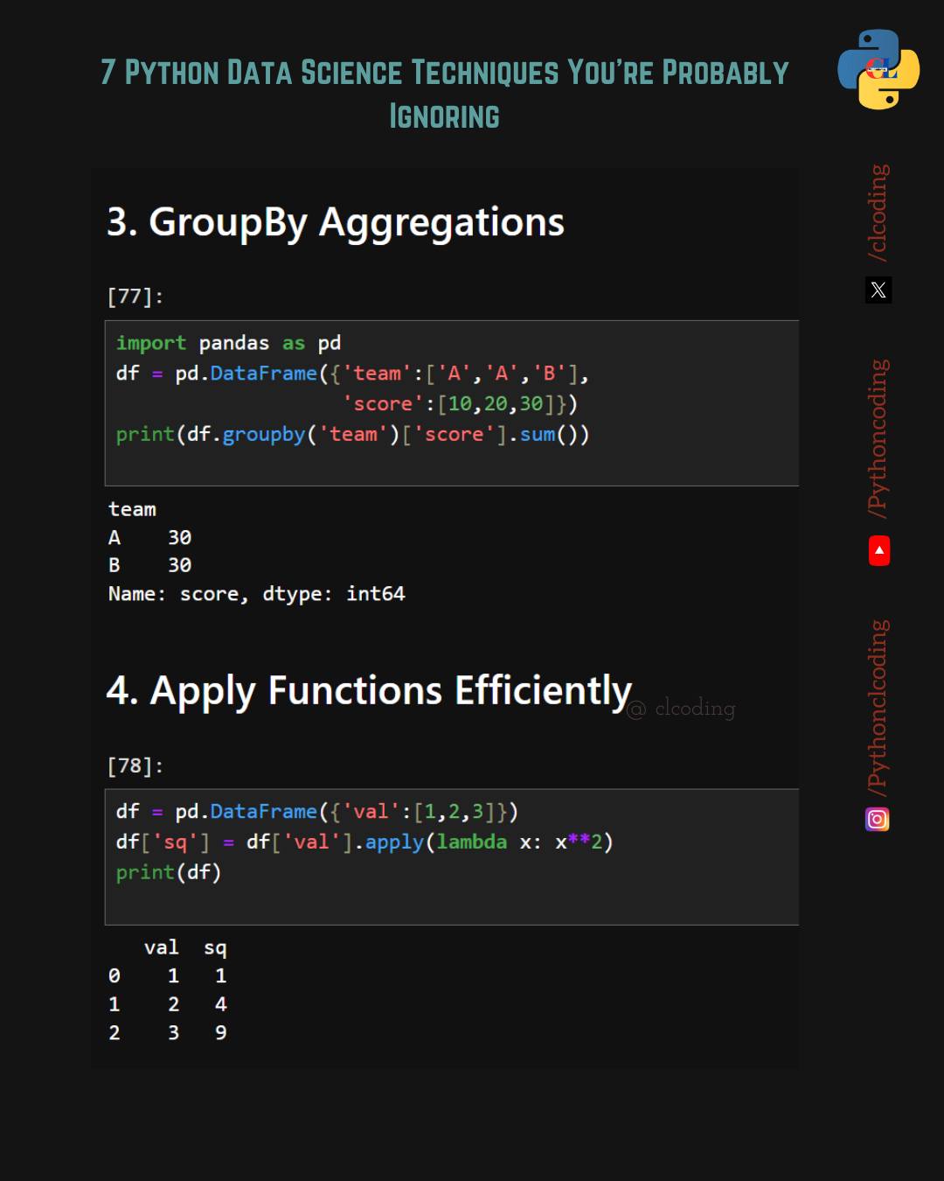
Task: Select the cell prompt [78]:
Action: point(135,766)
